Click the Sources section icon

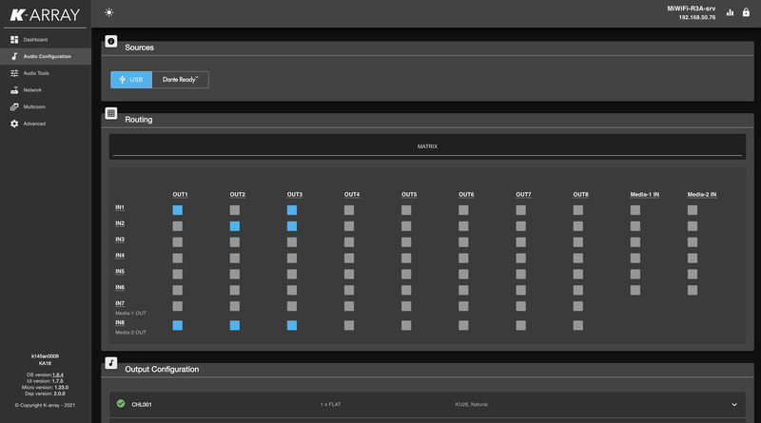tap(111, 43)
